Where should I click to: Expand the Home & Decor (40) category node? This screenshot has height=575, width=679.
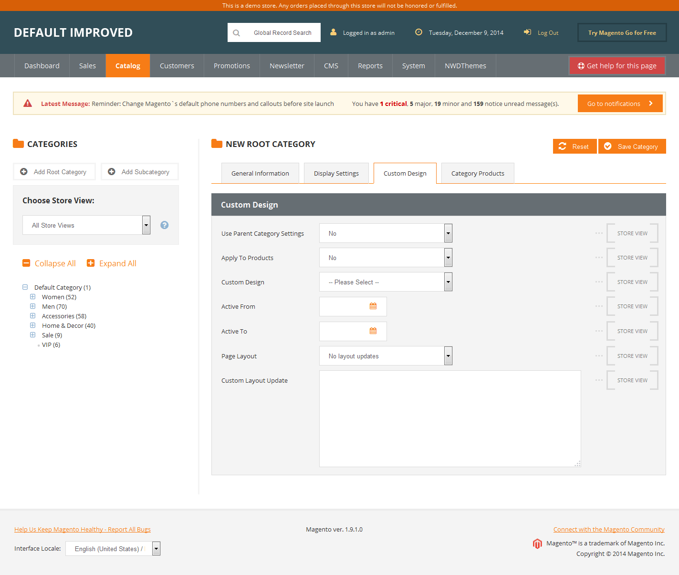[x=33, y=325]
